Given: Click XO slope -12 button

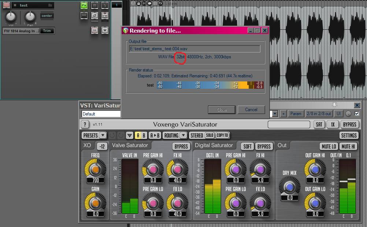Looking at the screenshot, I should coord(102,146).
